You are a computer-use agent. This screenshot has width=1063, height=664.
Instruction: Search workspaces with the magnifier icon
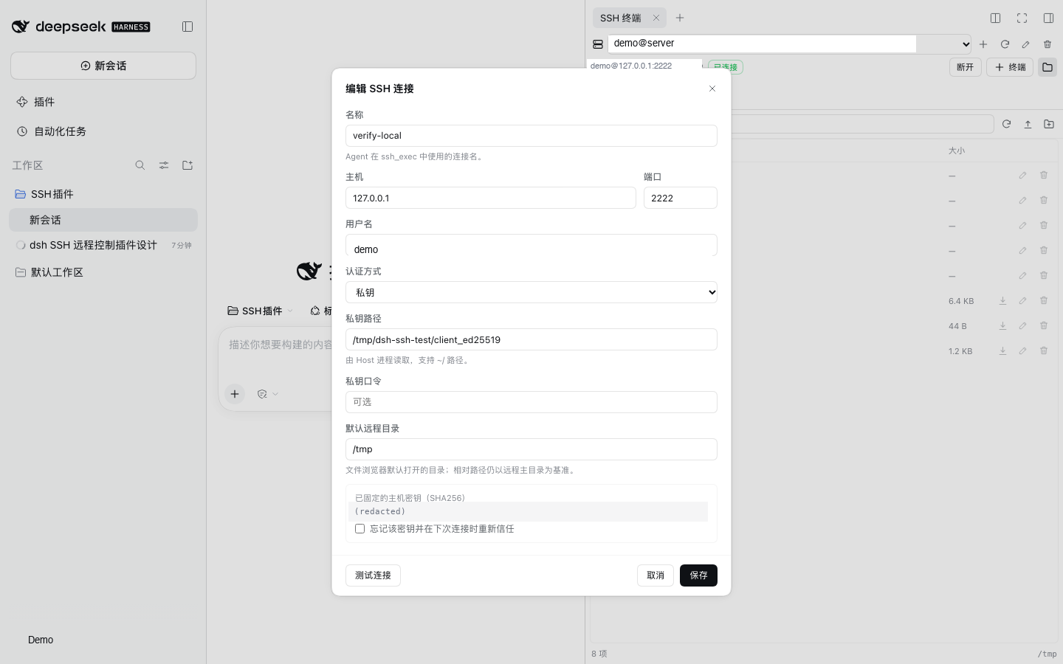click(x=140, y=165)
